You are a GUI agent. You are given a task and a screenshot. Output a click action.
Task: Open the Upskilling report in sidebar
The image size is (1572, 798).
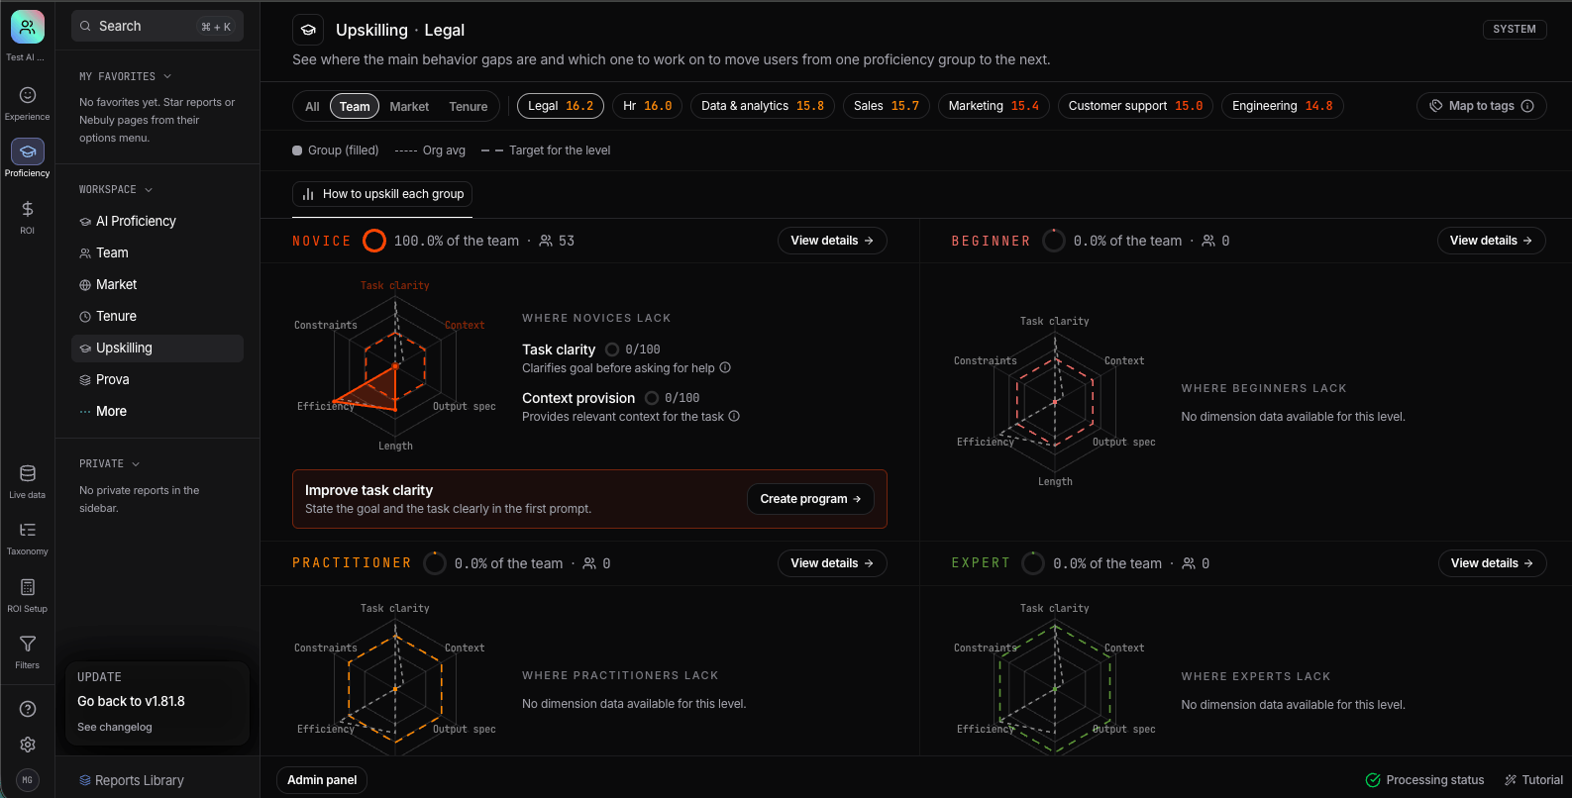[x=157, y=348]
